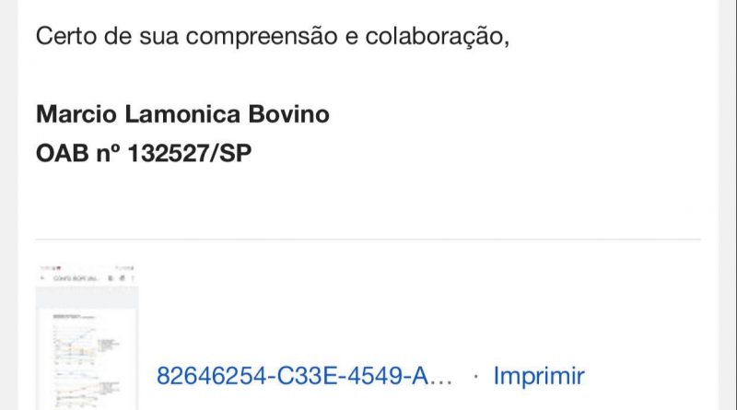Click the horizontal divider above the attachment
Image resolution: width=737 pixels, height=410 pixels.
(368, 240)
